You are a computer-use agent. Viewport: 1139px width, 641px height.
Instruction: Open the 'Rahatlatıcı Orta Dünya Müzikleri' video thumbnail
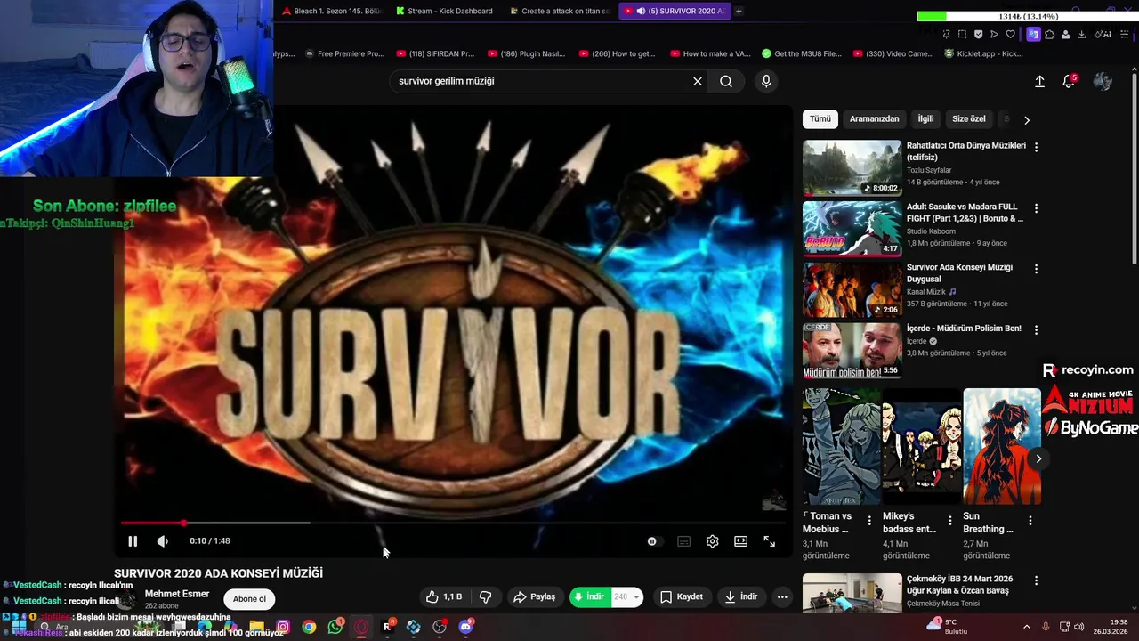852,167
